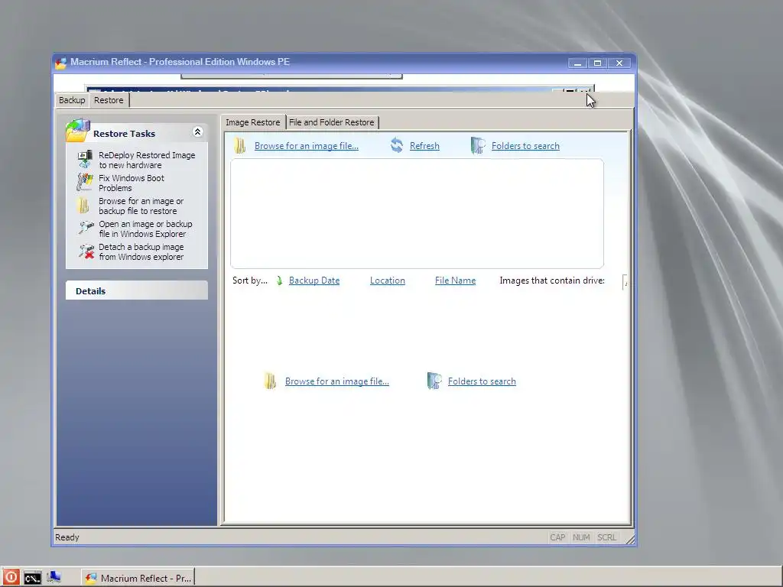Click the green sort arrow icon
Screen dimensions: 783x587
[x=279, y=281]
